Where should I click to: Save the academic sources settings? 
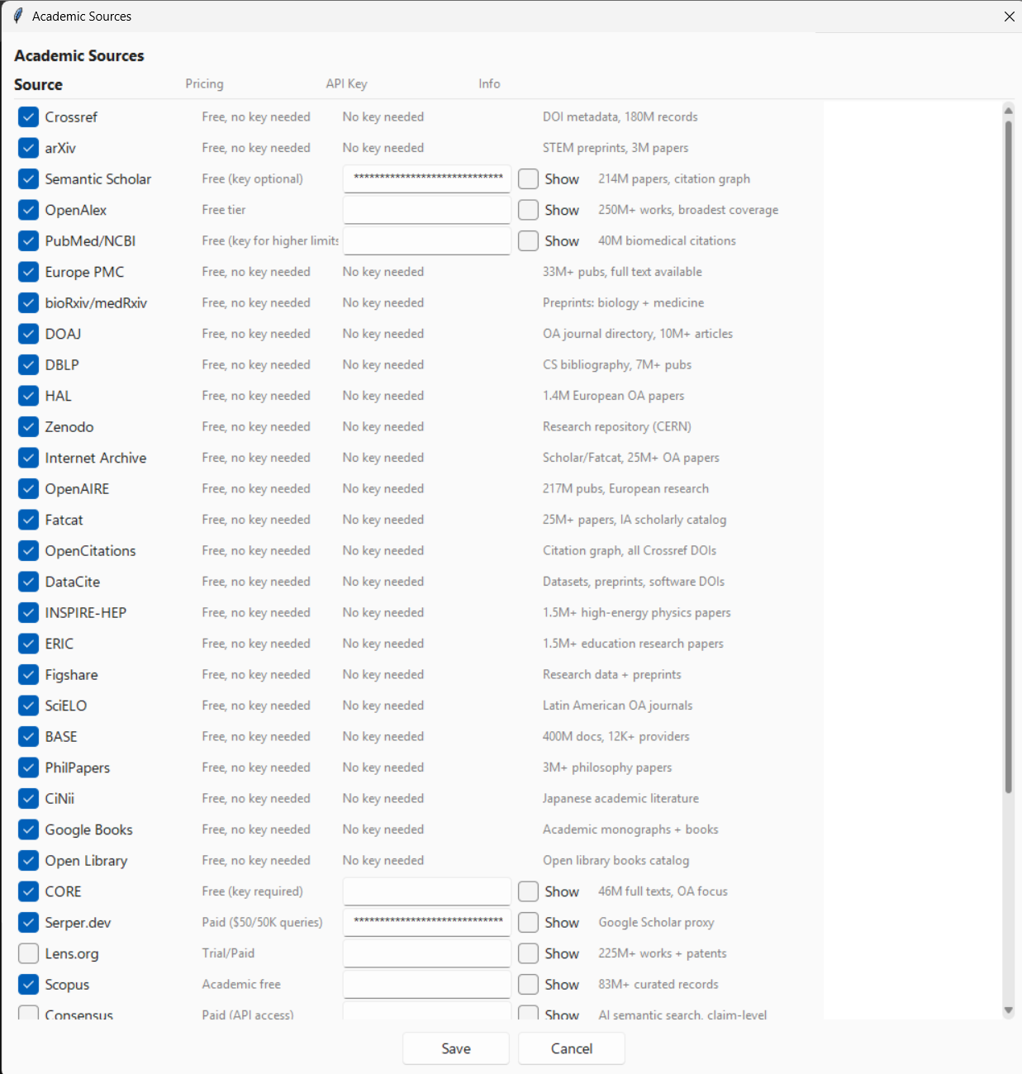(x=456, y=1048)
